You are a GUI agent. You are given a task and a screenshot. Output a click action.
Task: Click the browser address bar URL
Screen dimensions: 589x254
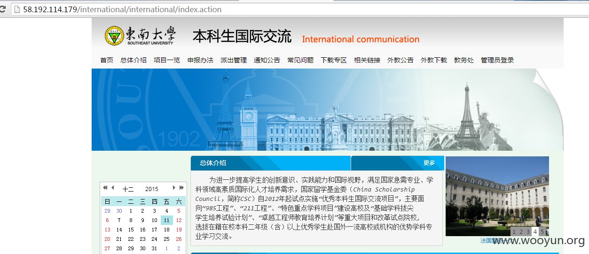[122, 9]
